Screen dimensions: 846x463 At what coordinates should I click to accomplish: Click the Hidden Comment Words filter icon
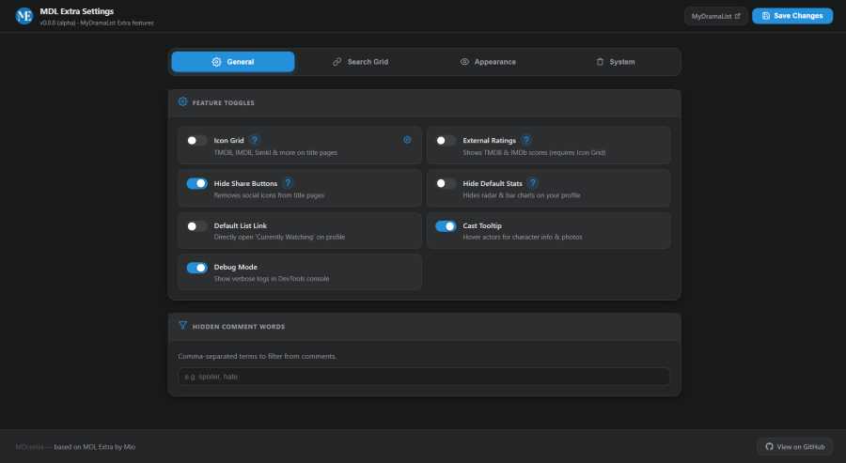[182, 326]
